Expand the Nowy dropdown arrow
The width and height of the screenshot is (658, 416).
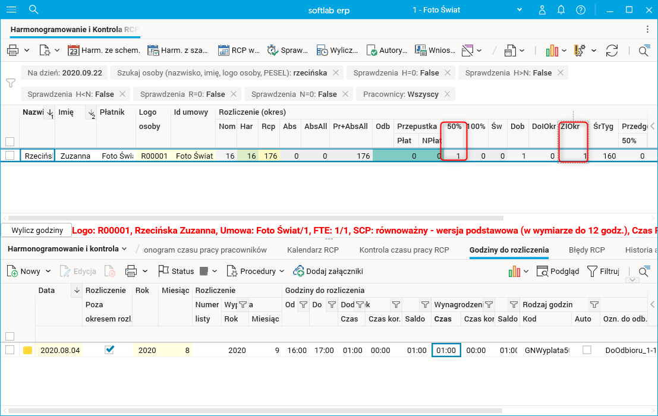(x=48, y=272)
